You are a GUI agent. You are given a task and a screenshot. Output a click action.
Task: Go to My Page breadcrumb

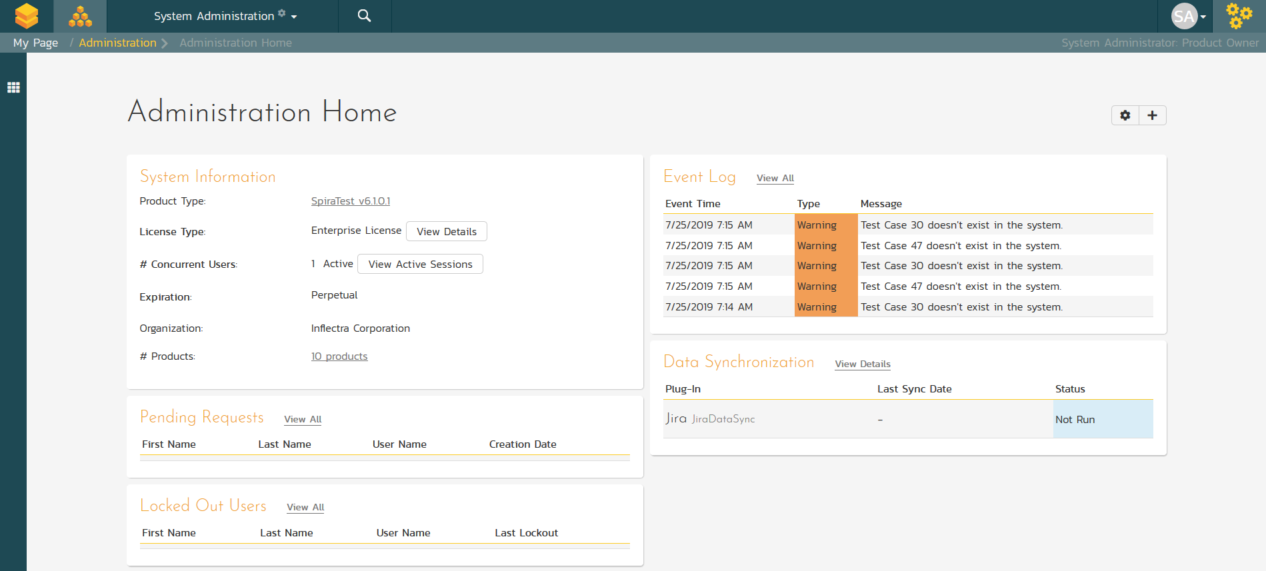pyautogui.click(x=35, y=43)
